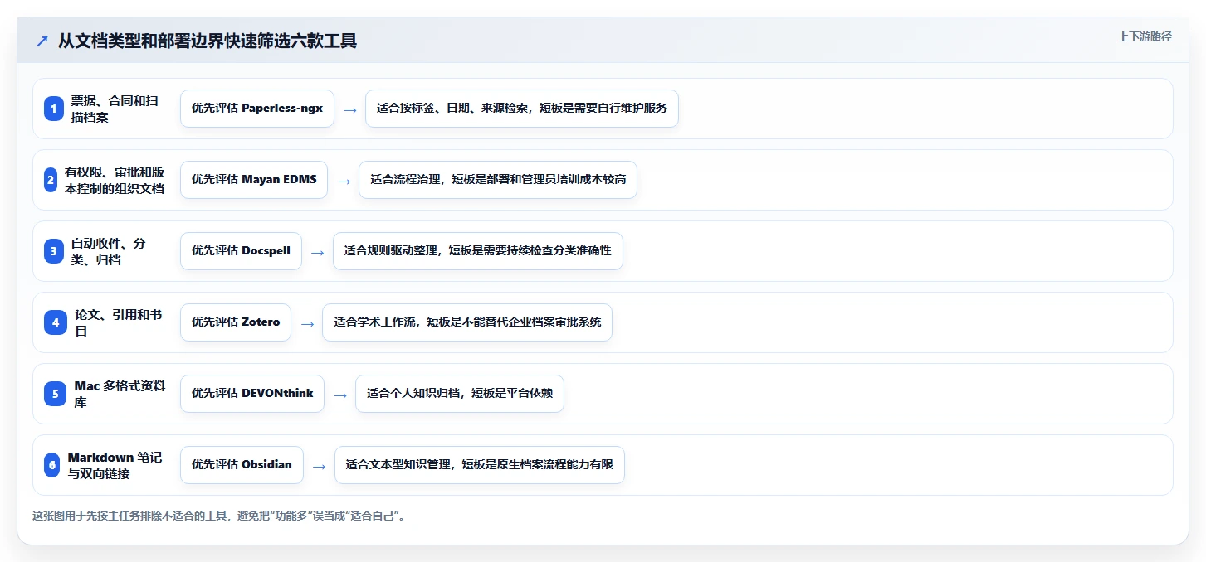
Task: Select the number 4 badge
Action: (56, 322)
